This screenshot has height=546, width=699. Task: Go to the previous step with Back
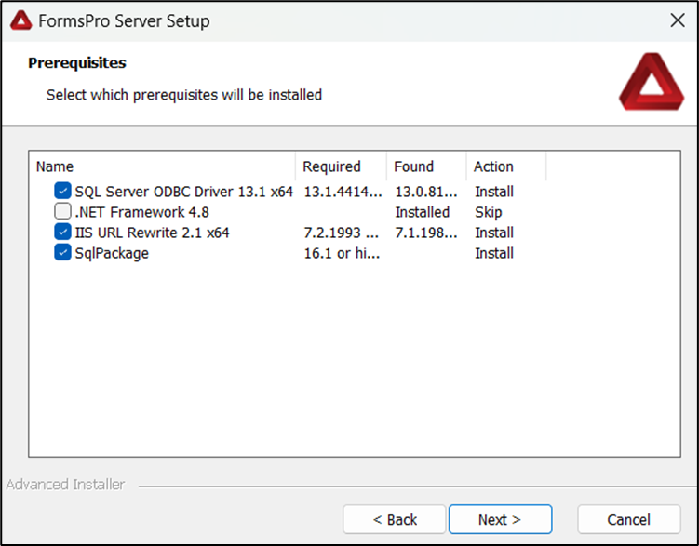click(x=395, y=519)
